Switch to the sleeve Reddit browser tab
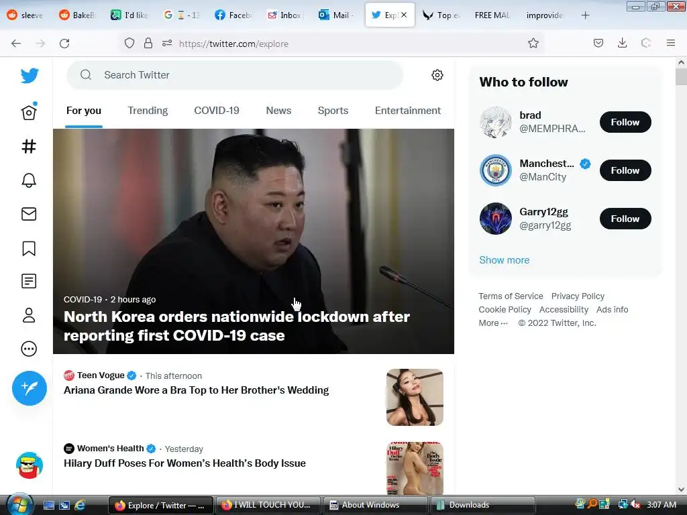This screenshot has width=687, height=515. (25, 15)
